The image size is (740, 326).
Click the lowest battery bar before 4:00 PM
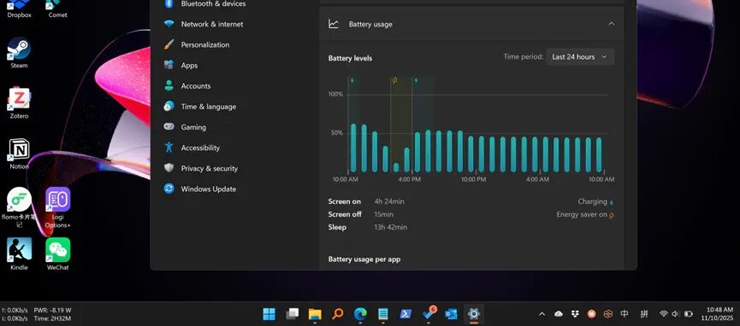(396, 167)
